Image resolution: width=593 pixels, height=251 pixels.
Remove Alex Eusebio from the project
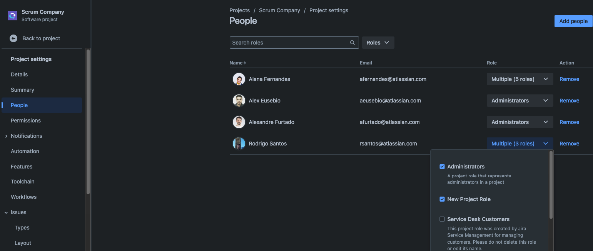coord(569,100)
